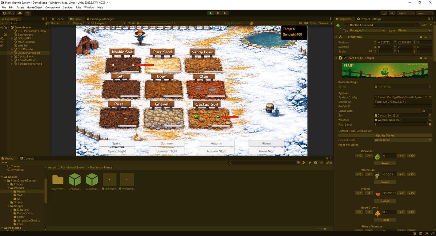Open the Layers dropdown in top toolbar
436x236 pixels.
coord(405,13)
